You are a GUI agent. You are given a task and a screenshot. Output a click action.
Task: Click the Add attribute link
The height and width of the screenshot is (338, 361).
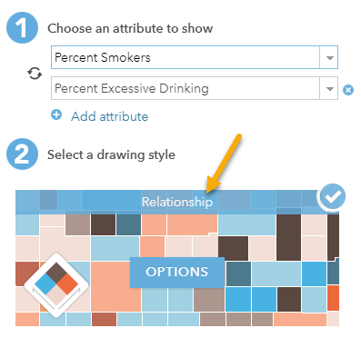tap(109, 116)
